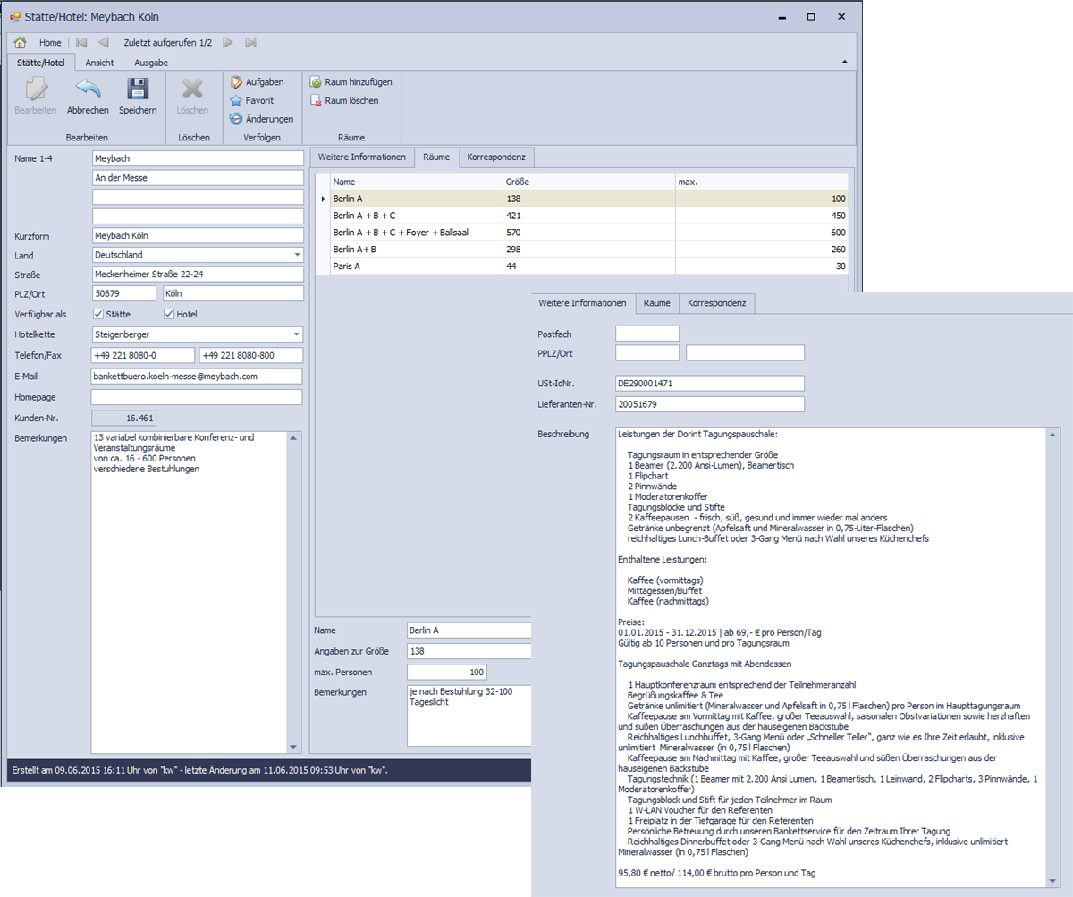The image size is (1073, 897).
Task: Collapse the ribbon with the small arrow
Action: [x=845, y=62]
